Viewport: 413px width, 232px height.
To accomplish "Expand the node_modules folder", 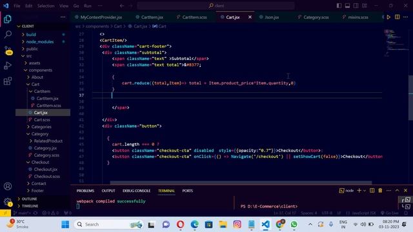I will click(40, 41).
